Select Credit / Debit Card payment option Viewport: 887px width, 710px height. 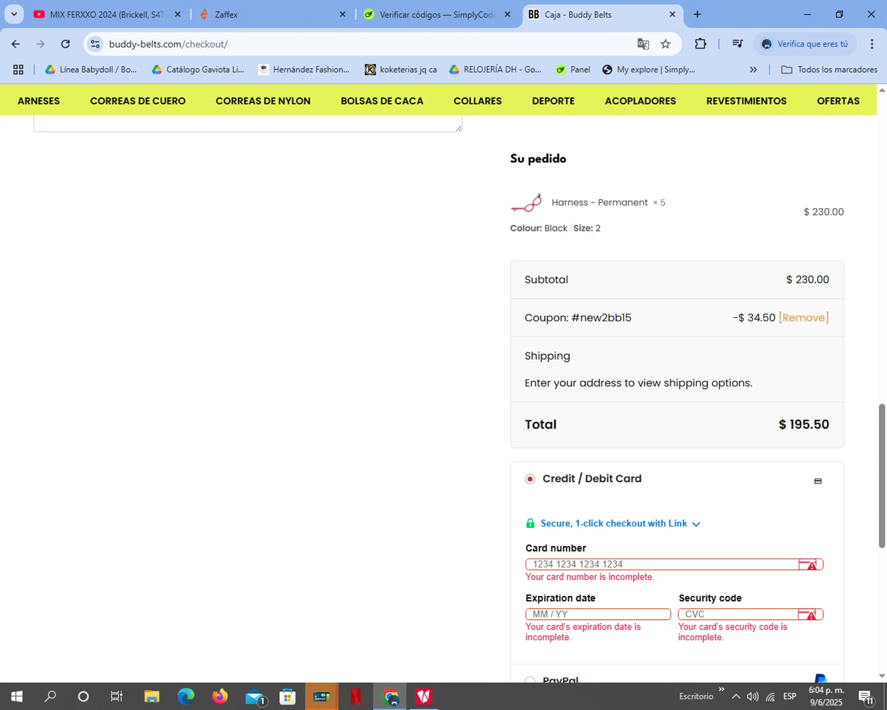pyautogui.click(x=530, y=479)
